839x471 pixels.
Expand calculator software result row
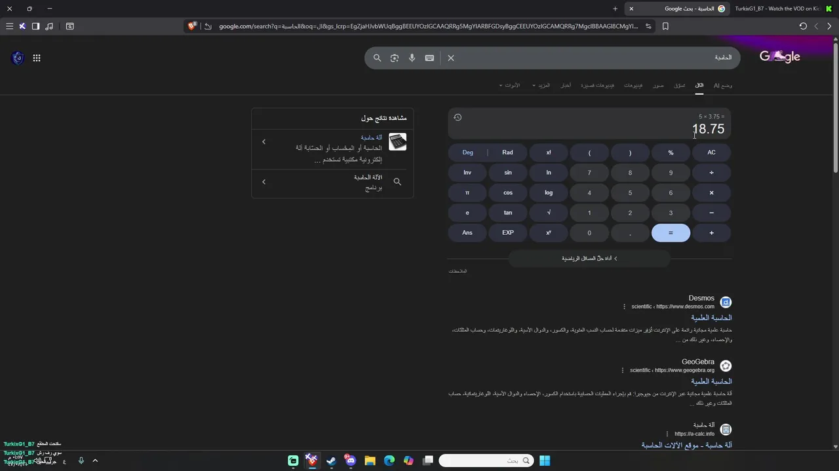[332, 182]
